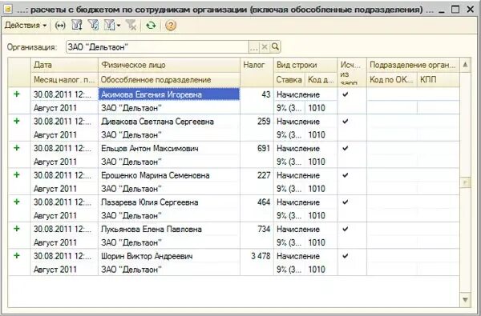Open help with the question mark icon
Viewport: 481px width, 316px height.
[171, 26]
